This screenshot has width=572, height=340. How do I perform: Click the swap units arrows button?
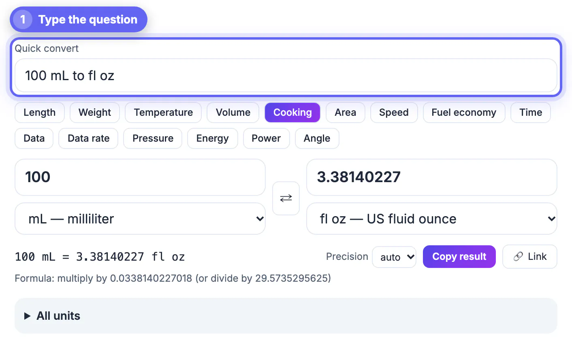click(286, 198)
